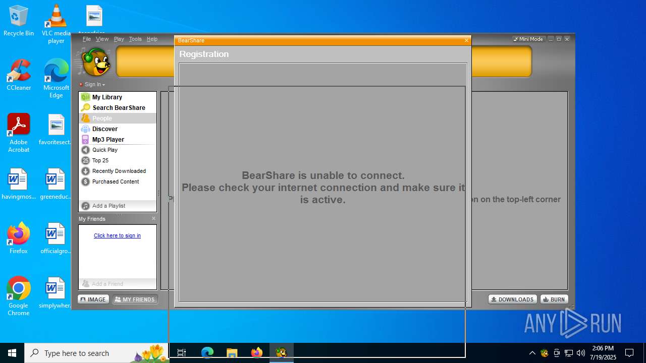Open Adobe Acrobat desktop shortcut
Viewport: 646px width, 363px height.
19,133
